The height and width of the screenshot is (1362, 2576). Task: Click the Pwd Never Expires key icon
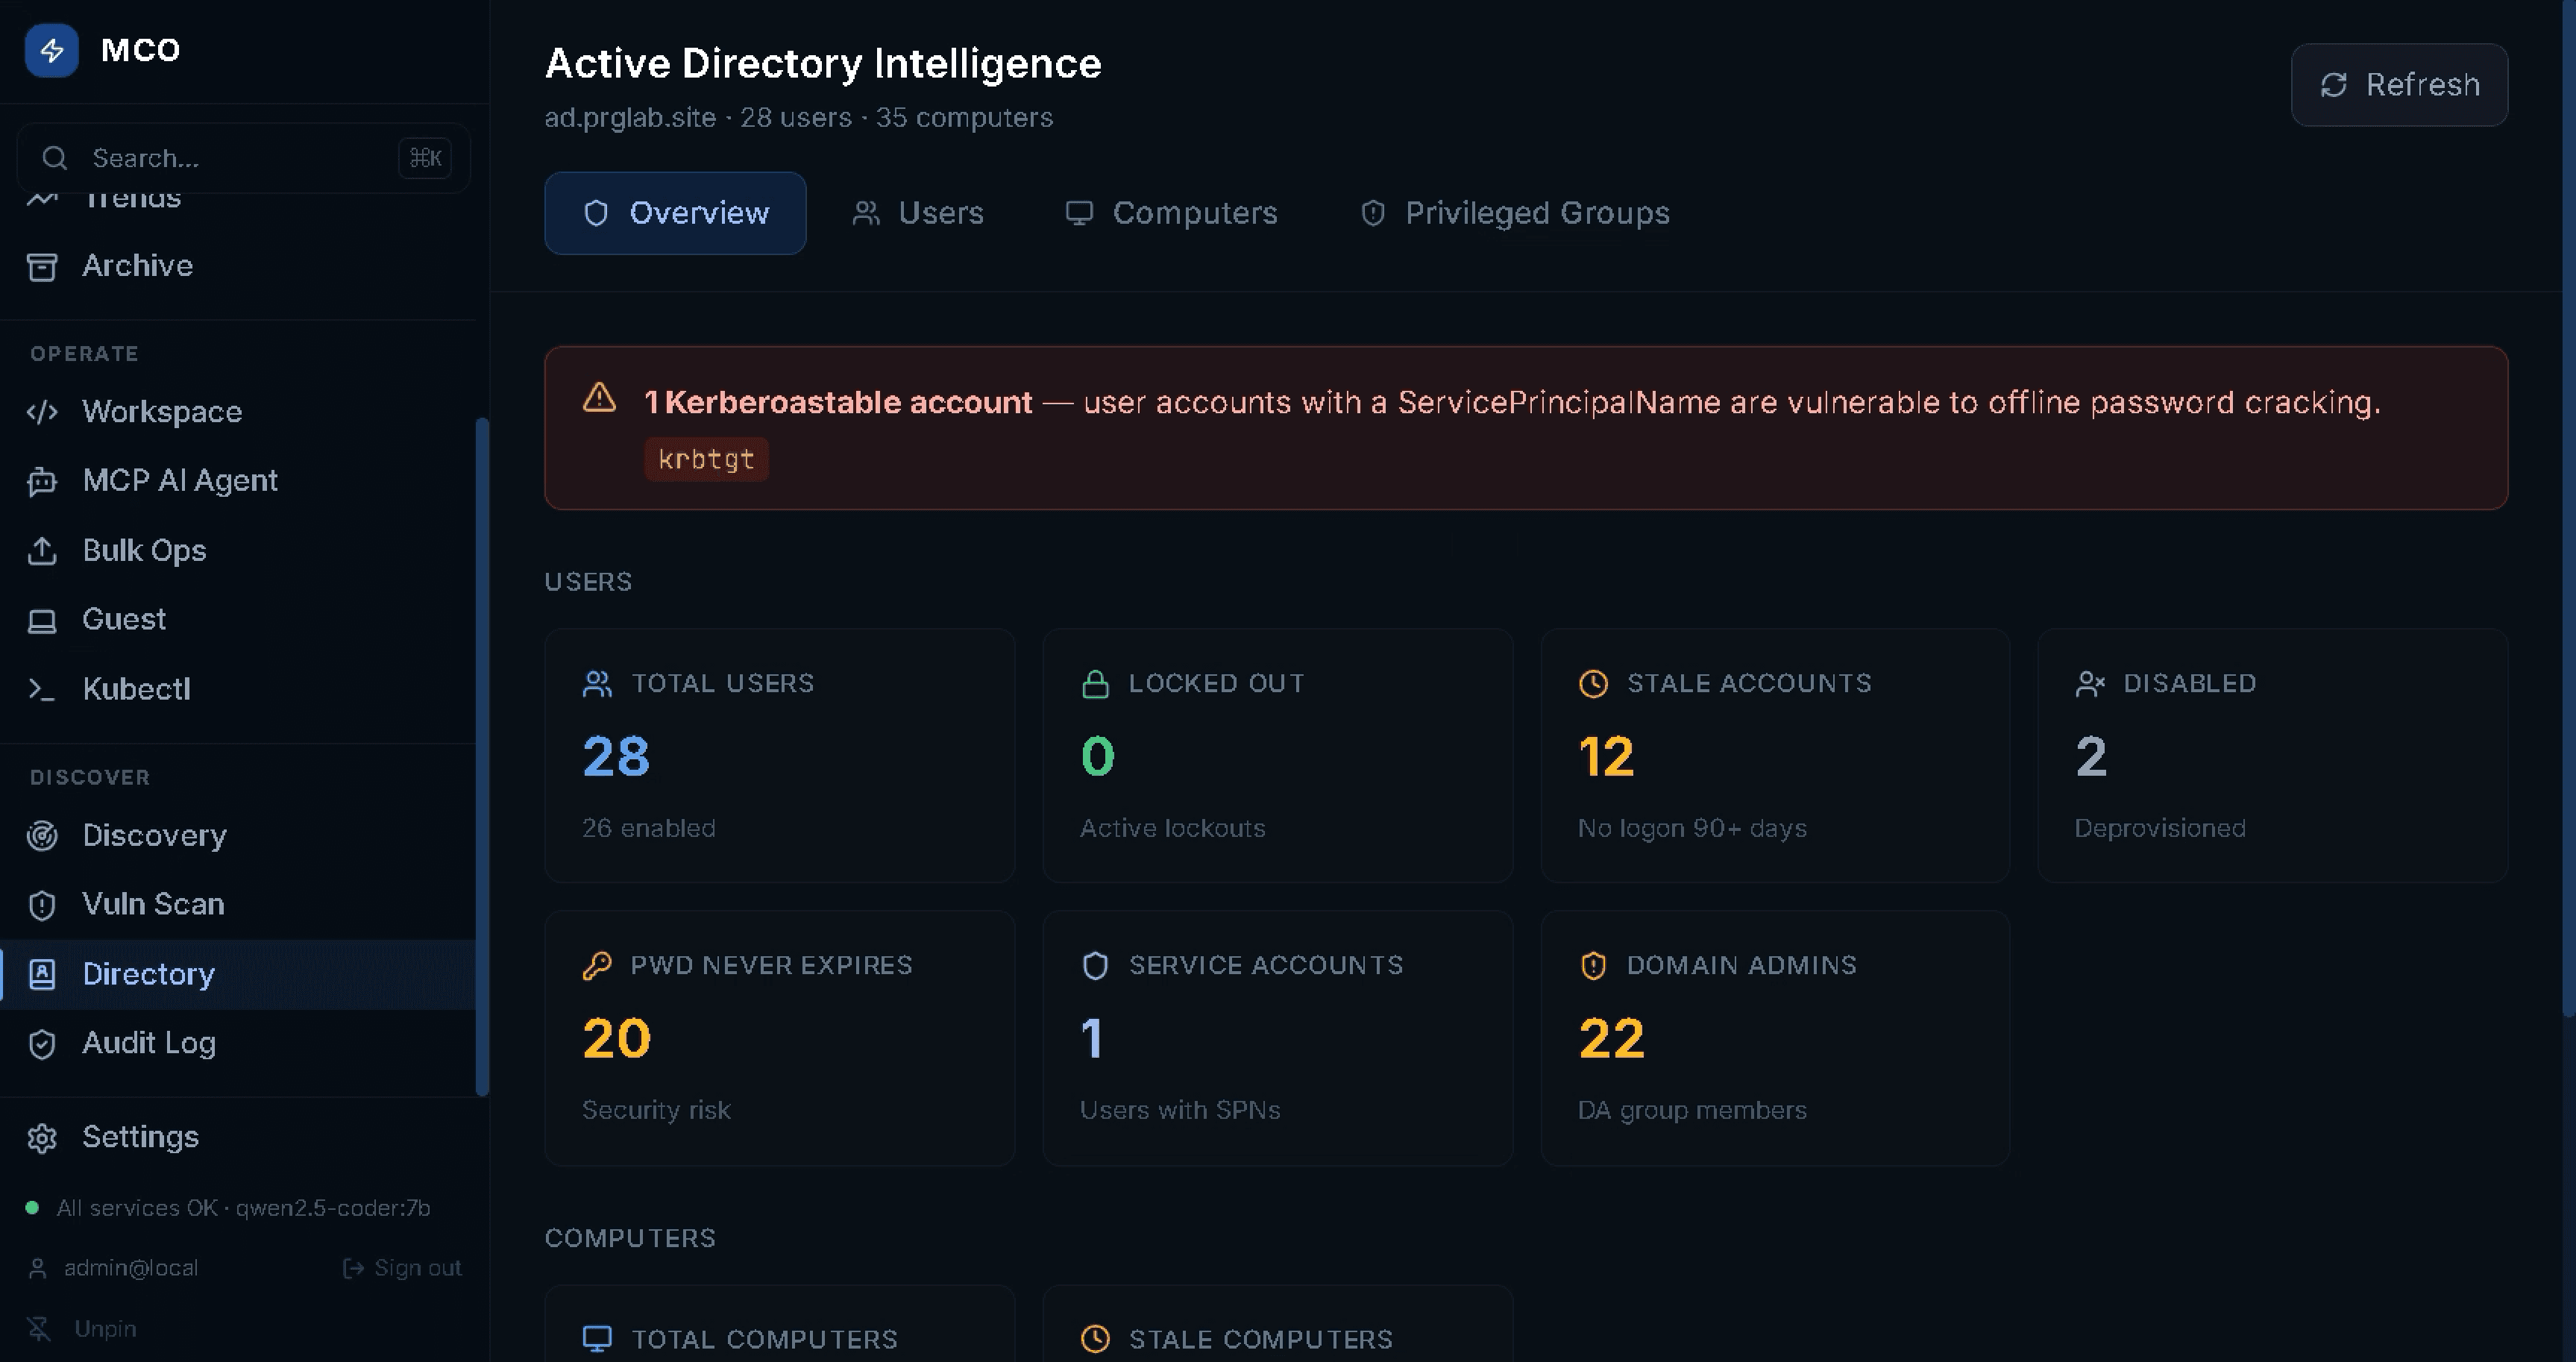point(597,966)
